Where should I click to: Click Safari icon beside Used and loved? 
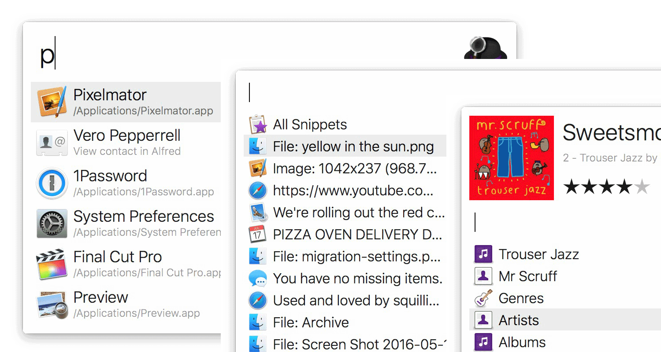[x=258, y=301]
